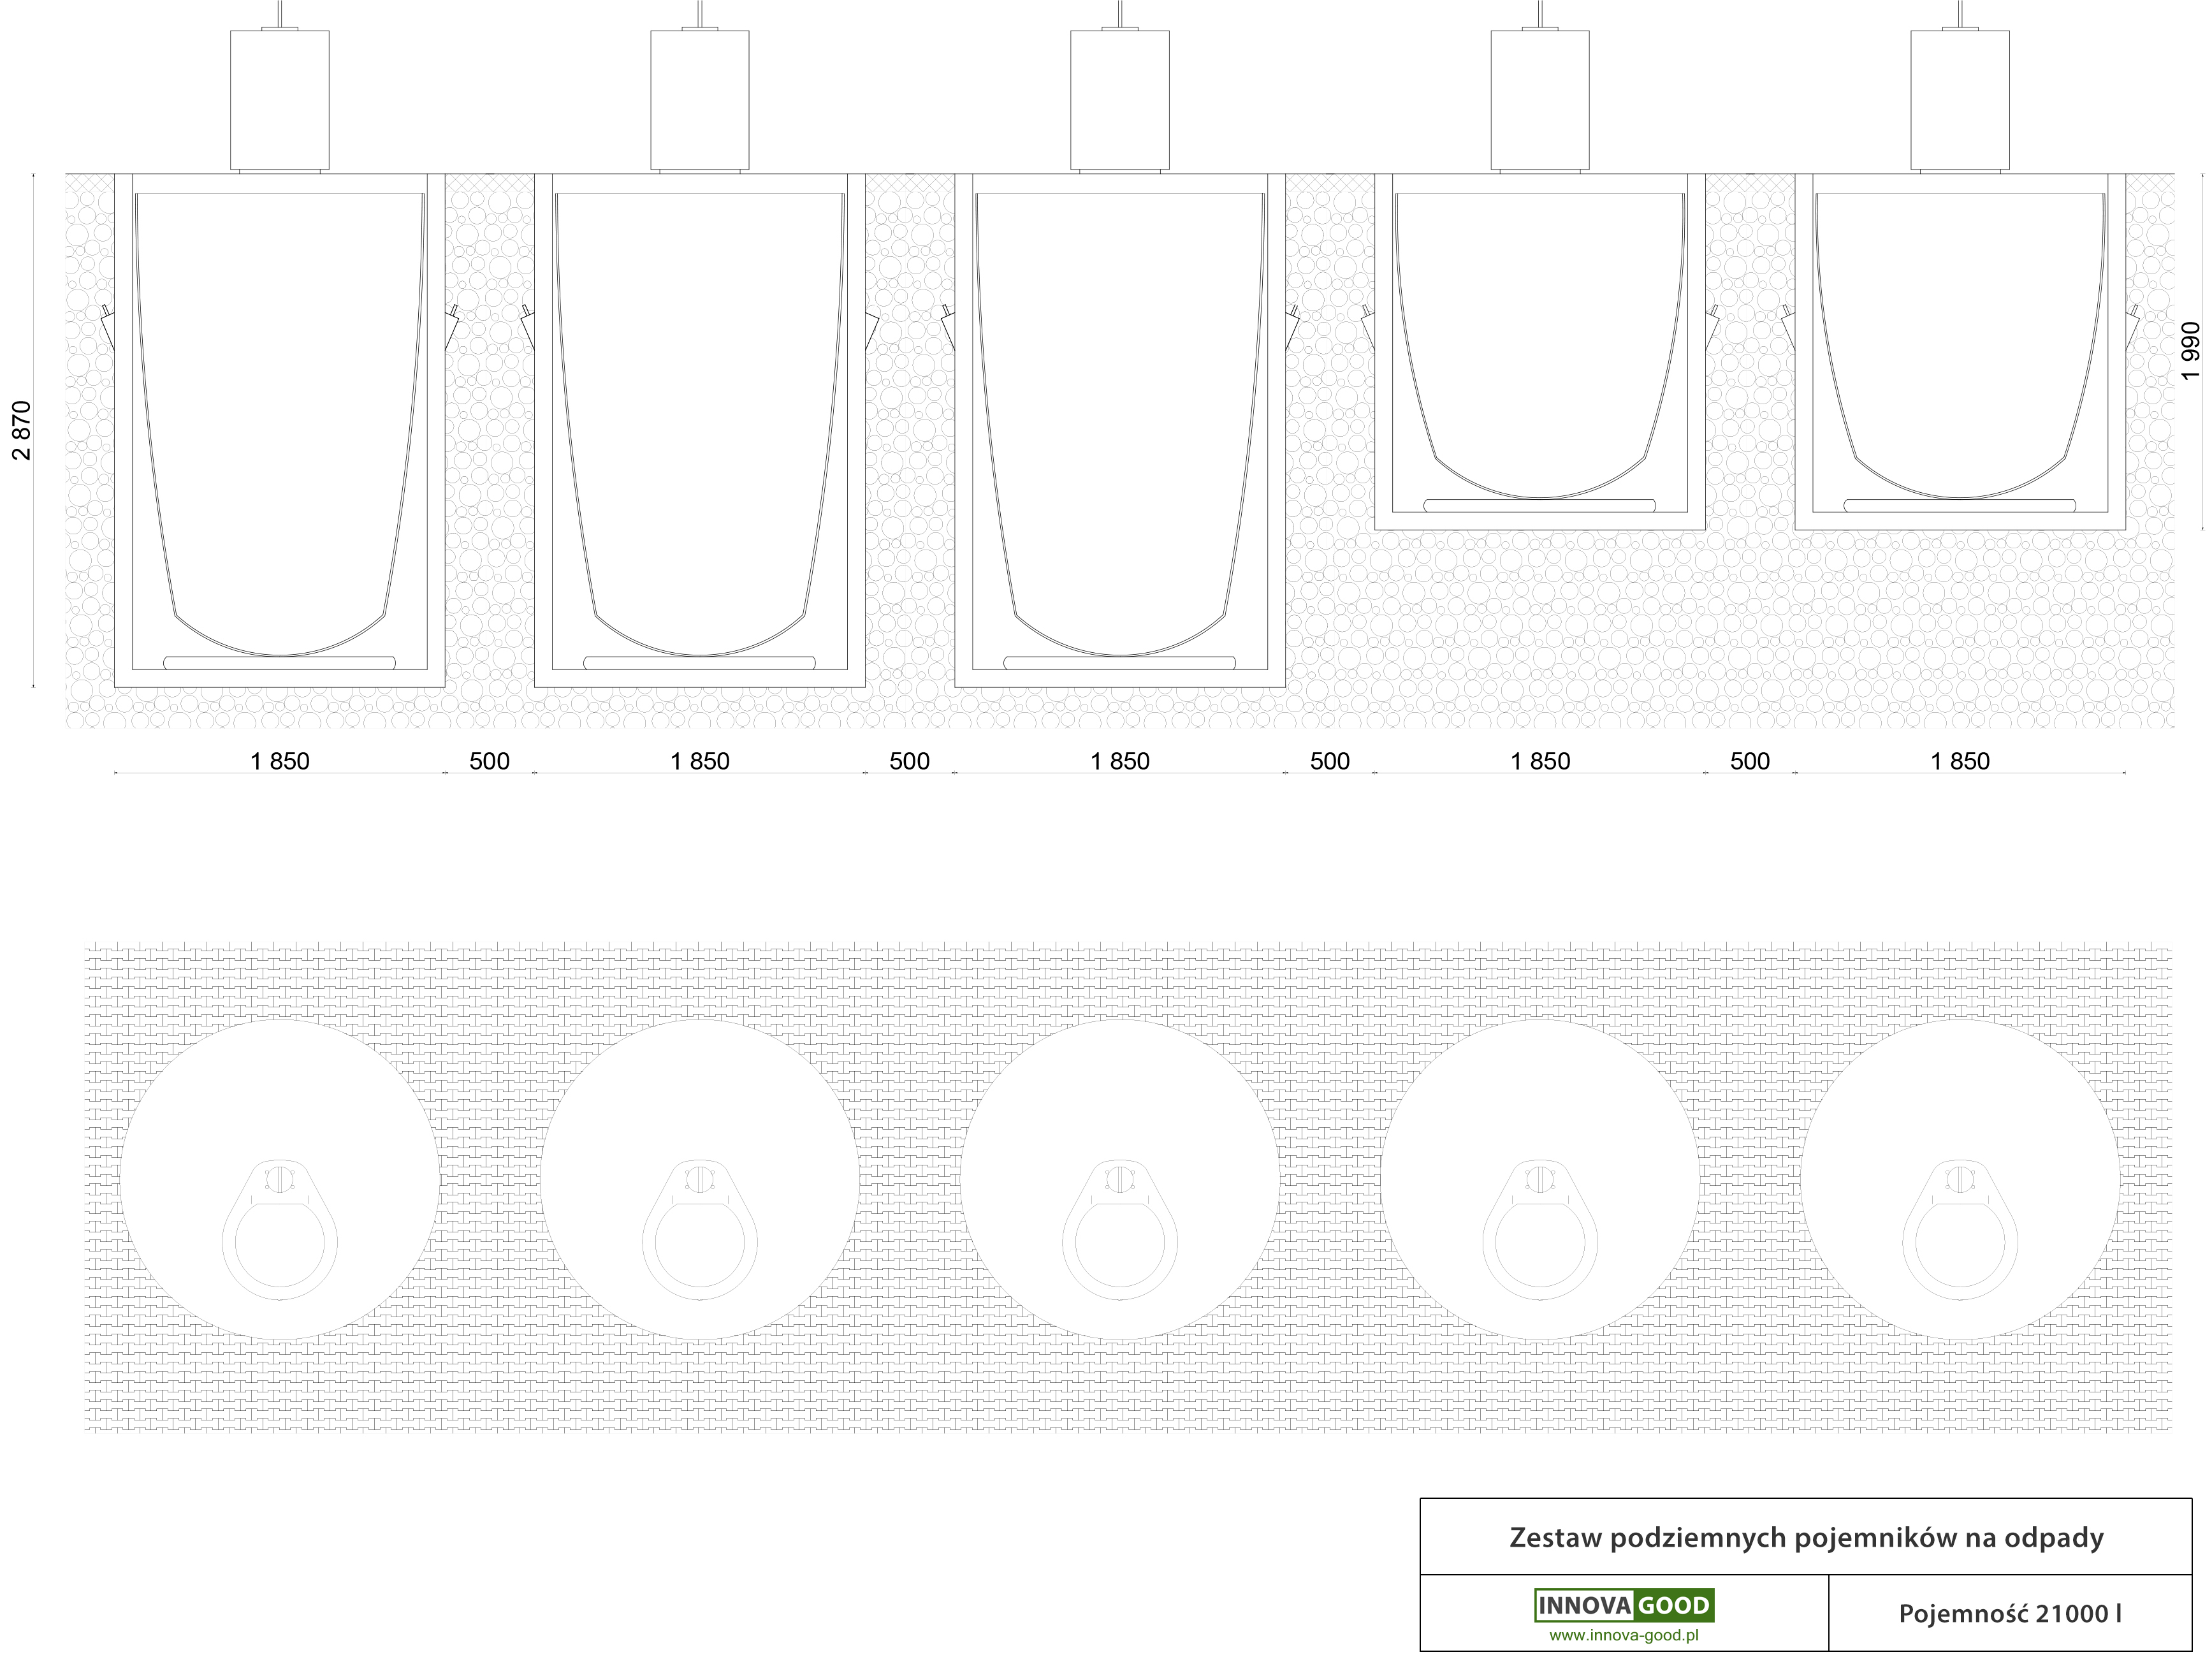
Task: Click the 'Pojemność 21000 l' capacity text
Action: (2010, 1613)
